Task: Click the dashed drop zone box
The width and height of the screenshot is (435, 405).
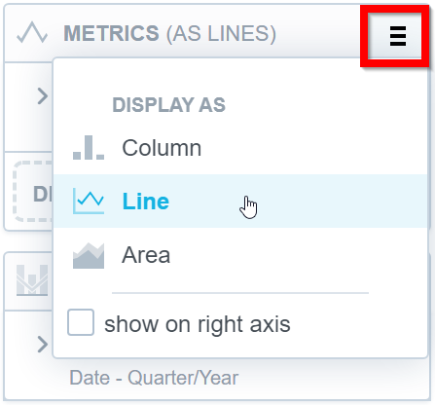Action: pos(33,192)
